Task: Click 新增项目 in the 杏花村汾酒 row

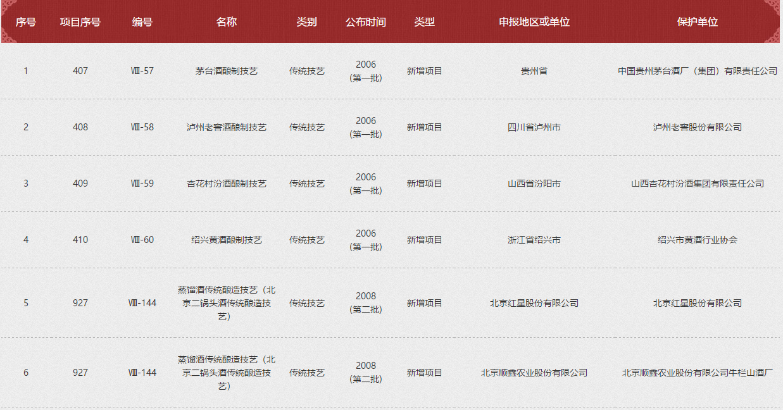Action: click(x=425, y=183)
